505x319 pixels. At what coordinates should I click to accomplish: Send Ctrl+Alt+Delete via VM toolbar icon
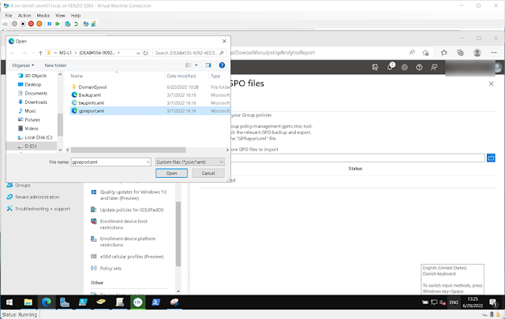[5, 24]
